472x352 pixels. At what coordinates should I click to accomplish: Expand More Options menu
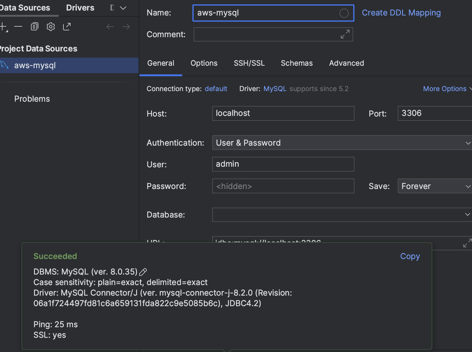point(447,89)
